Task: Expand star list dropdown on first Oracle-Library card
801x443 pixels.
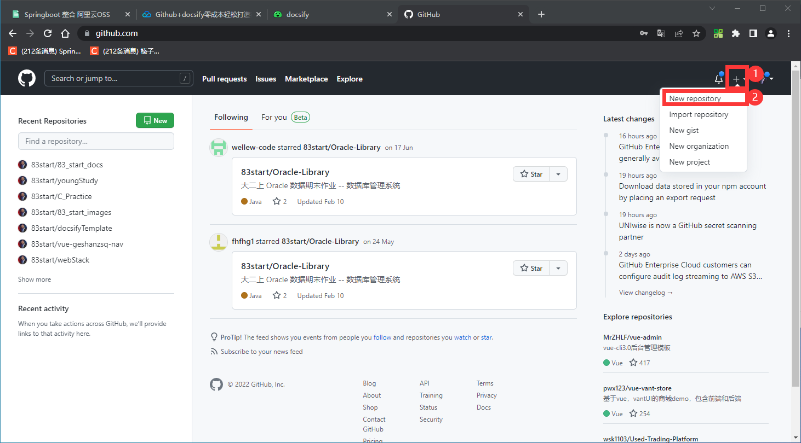Action: pyautogui.click(x=558, y=174)
